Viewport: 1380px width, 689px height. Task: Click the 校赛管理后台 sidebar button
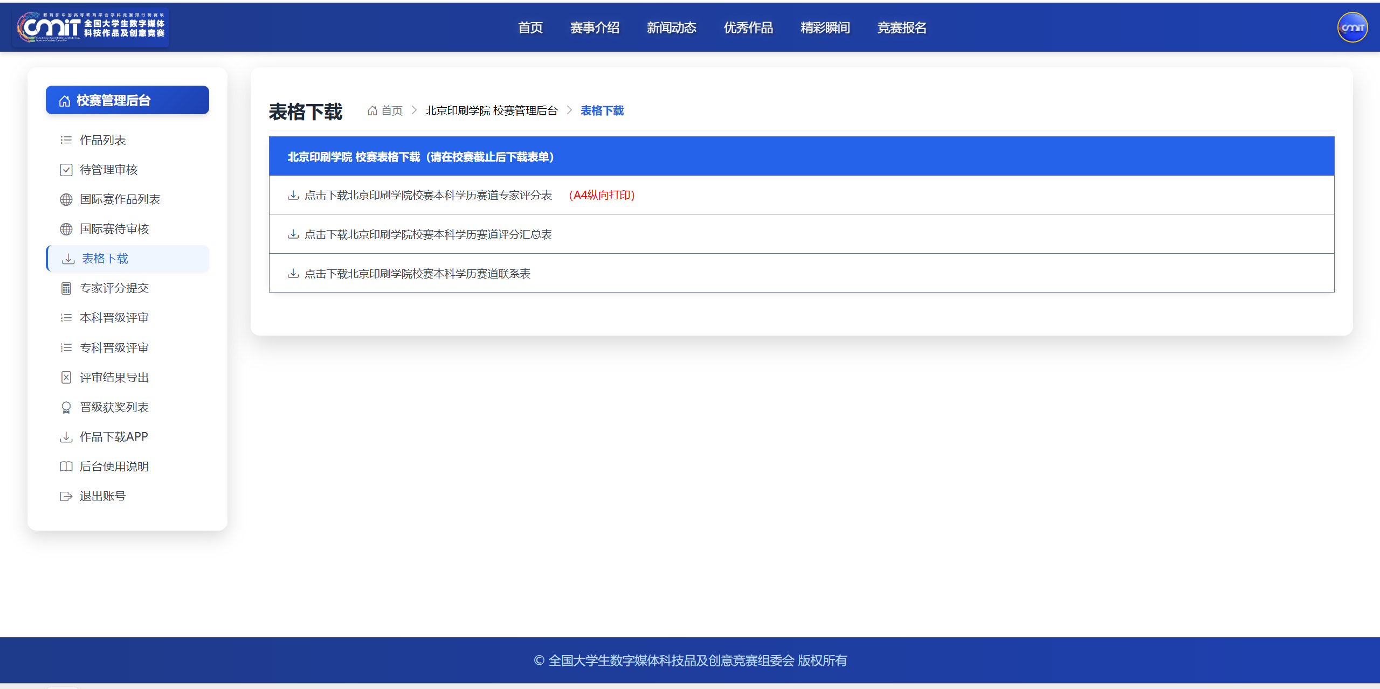pyautogui.click(x=127, y=100)
